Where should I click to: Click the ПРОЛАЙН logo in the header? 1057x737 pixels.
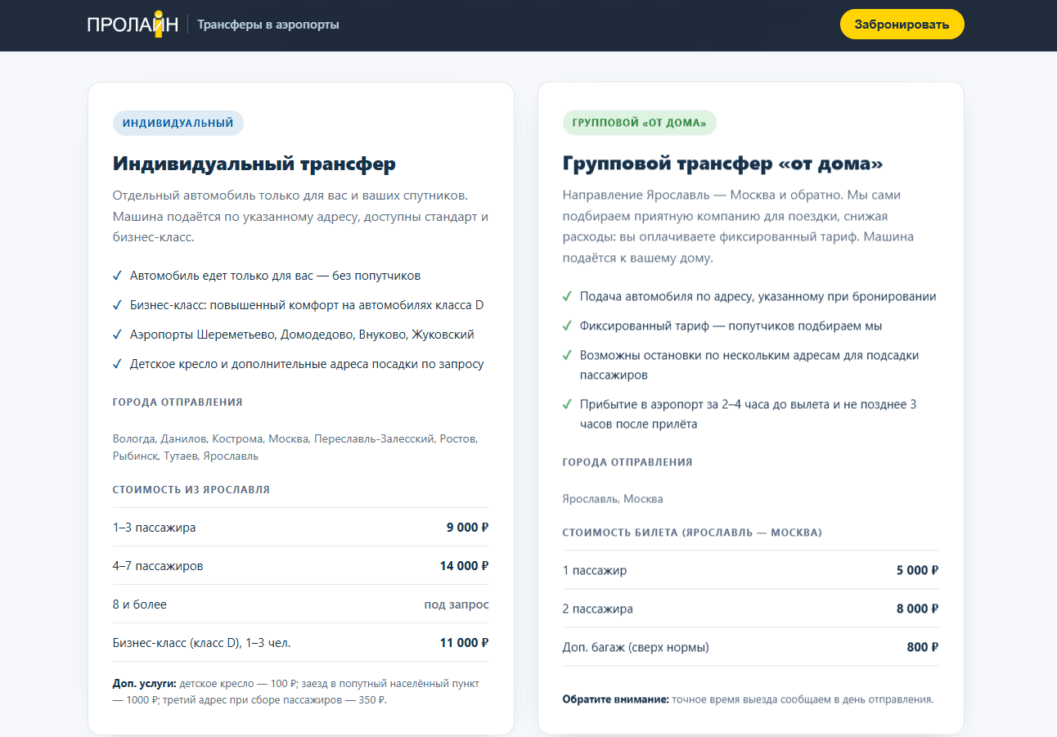coord(133,24)
